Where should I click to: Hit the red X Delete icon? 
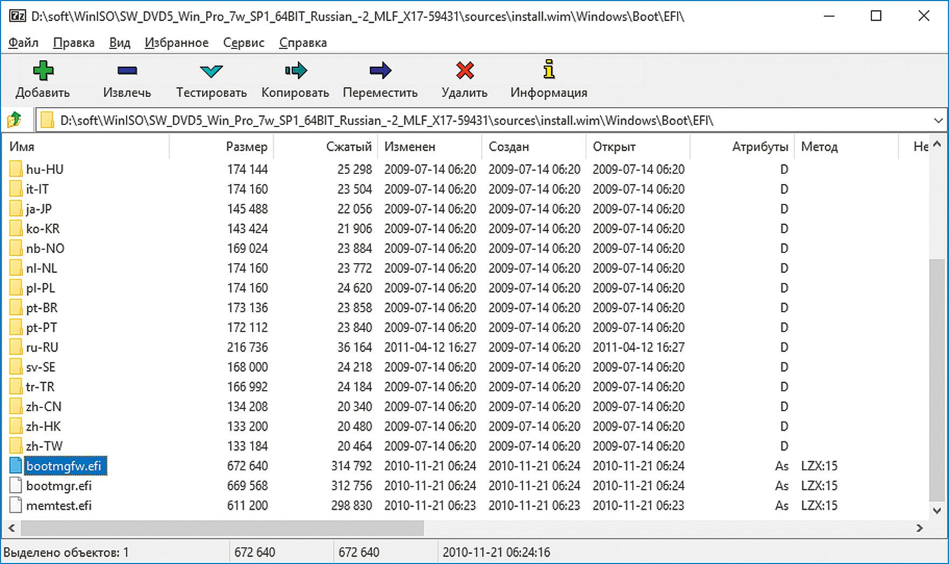tap(464, 70)
